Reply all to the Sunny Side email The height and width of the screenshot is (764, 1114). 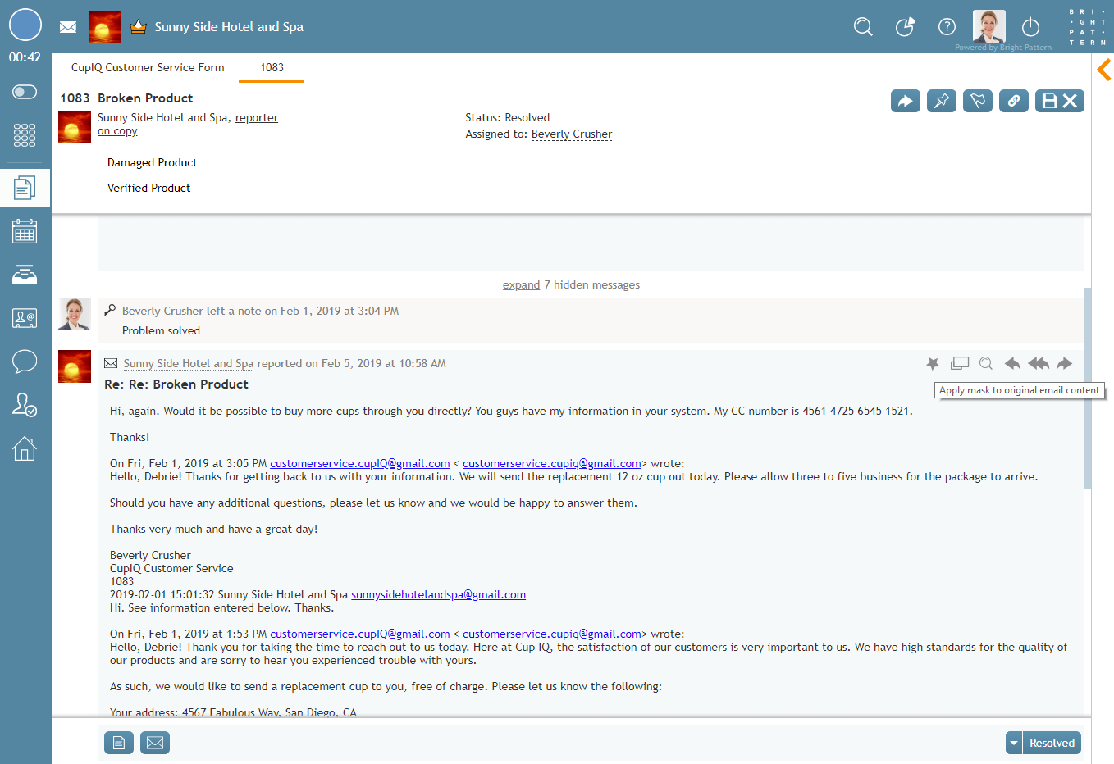click(x=1038, y=363)
